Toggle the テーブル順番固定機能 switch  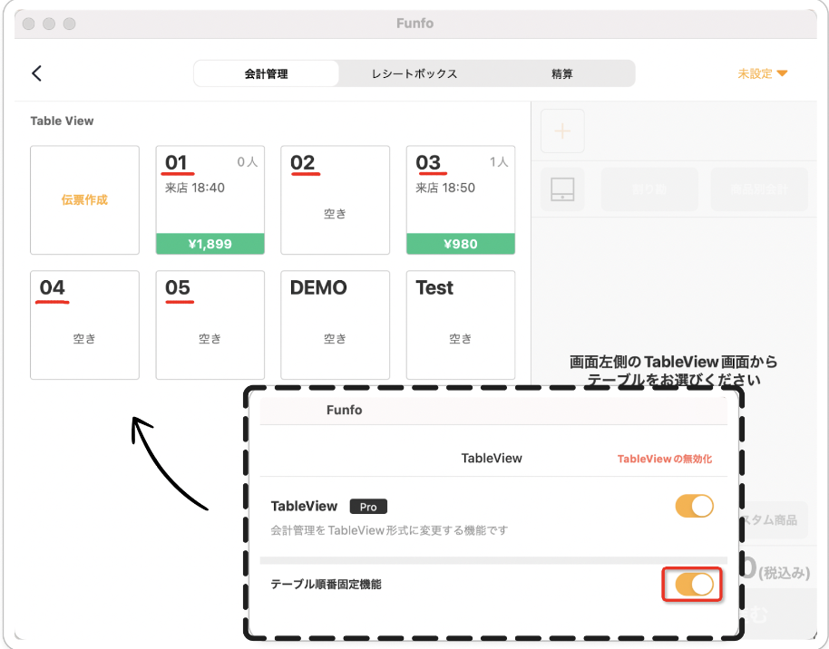point(694,585)
